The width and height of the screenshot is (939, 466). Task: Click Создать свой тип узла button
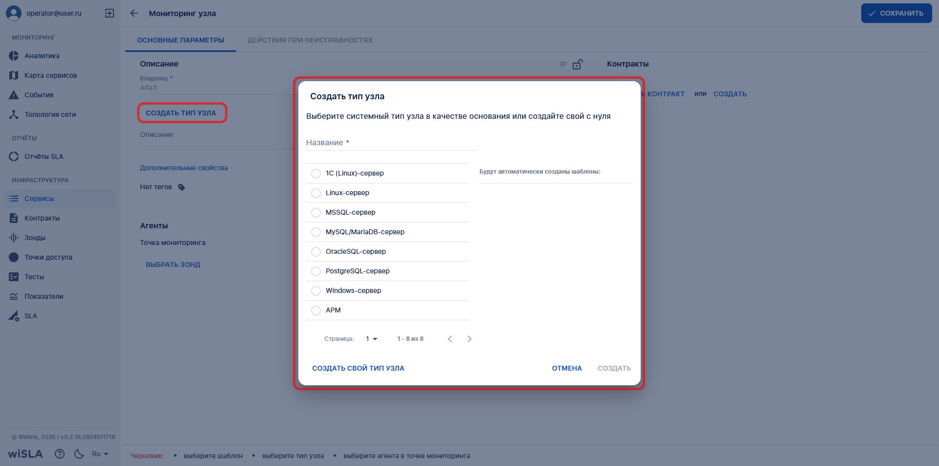pyautogui.click(x=358, y=368)
